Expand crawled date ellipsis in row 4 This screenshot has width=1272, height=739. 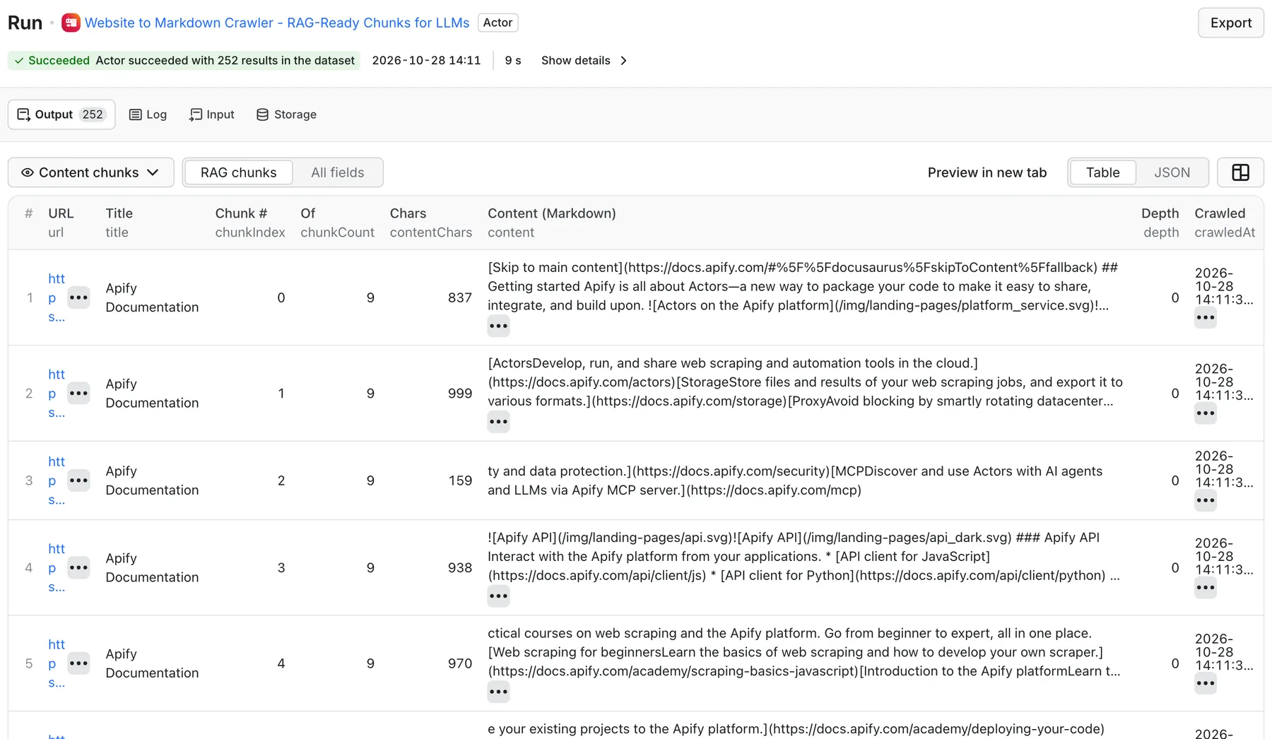(x=1206, y=588)
